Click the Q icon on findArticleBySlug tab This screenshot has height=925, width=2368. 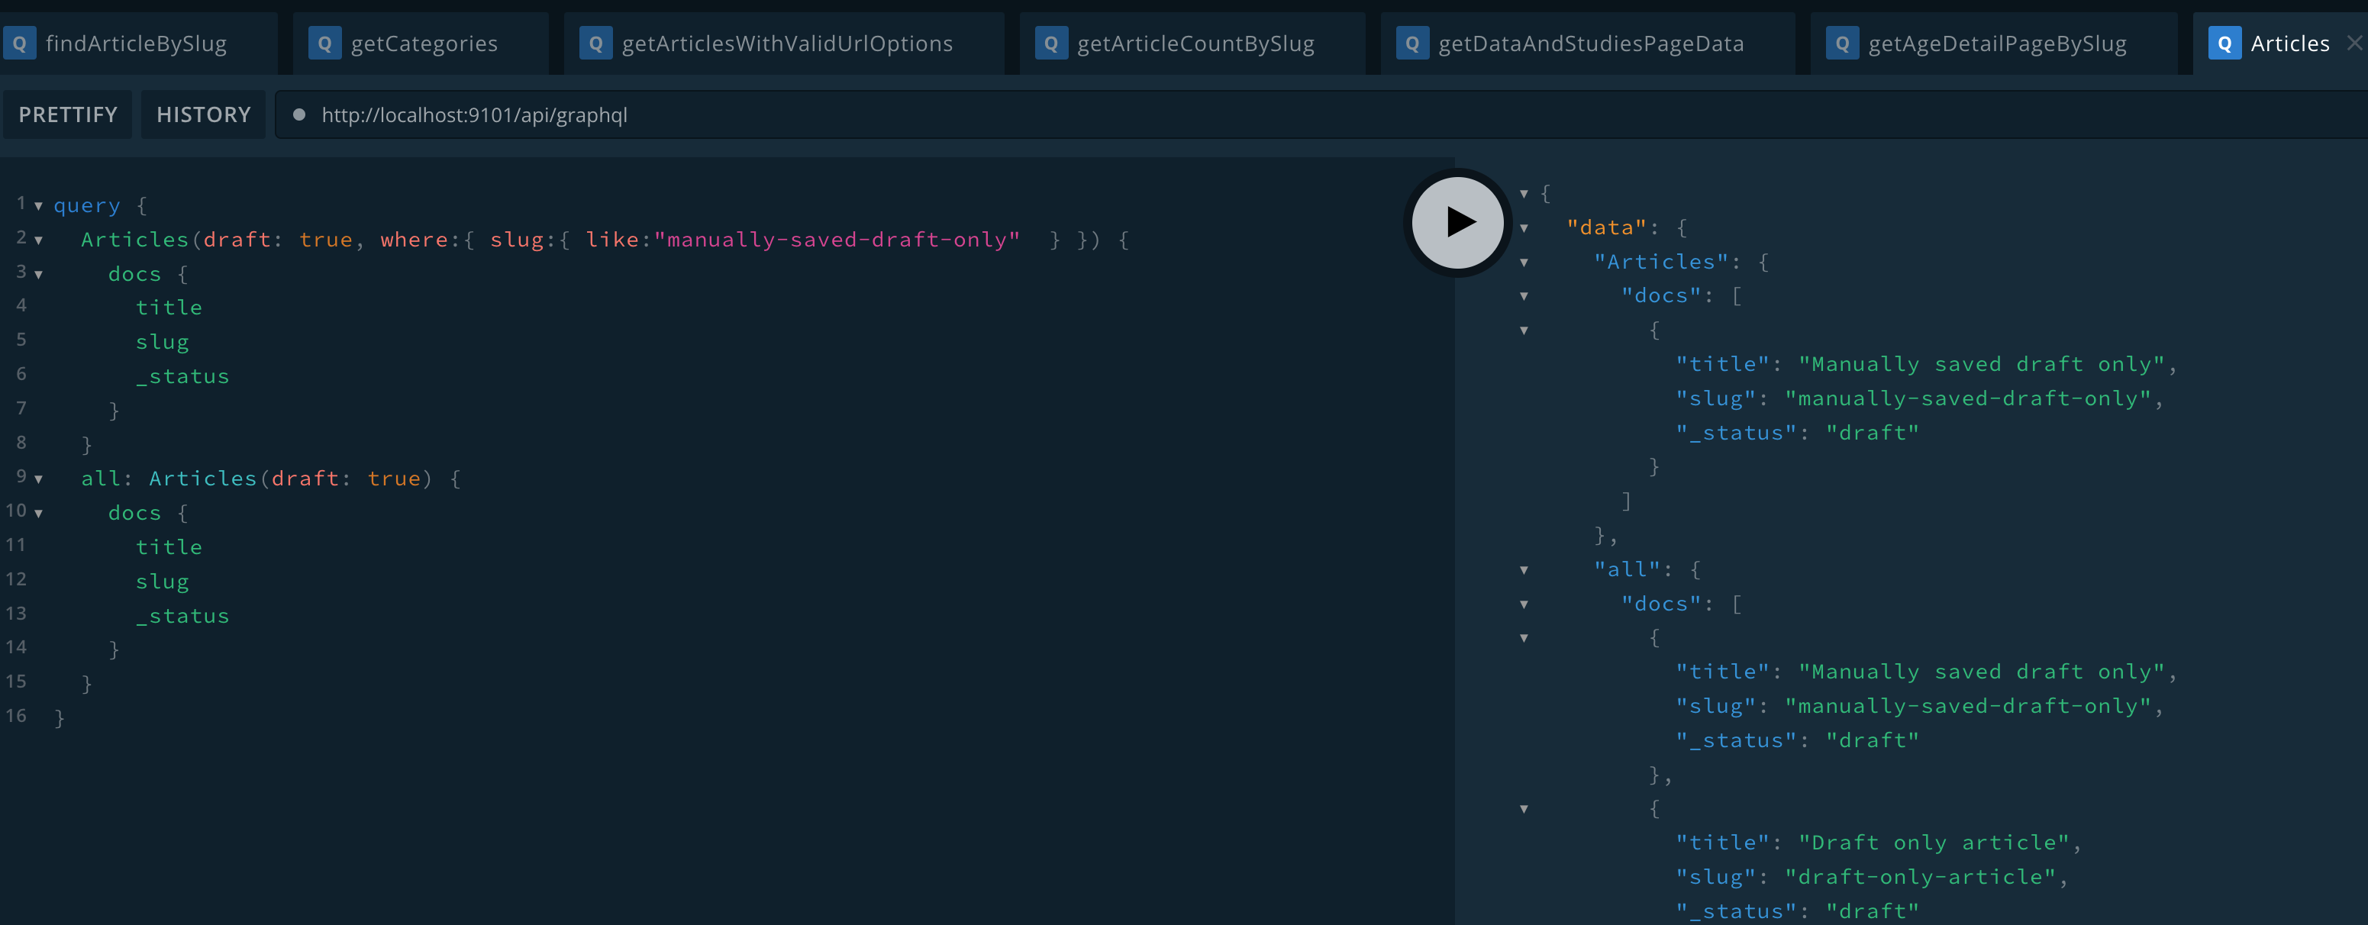[19, 44]
